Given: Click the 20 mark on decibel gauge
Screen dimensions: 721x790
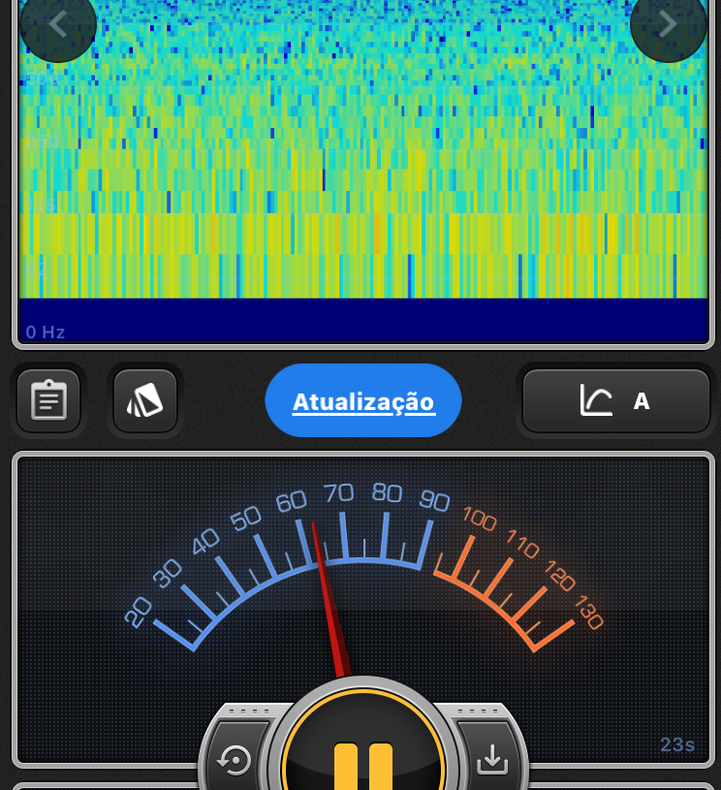Looking at the screenshot, I should 139,611.
